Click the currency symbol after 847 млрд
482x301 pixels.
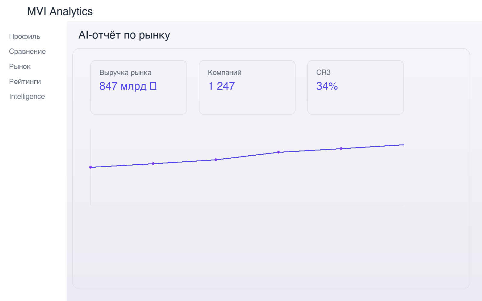(x=153, y=86)
